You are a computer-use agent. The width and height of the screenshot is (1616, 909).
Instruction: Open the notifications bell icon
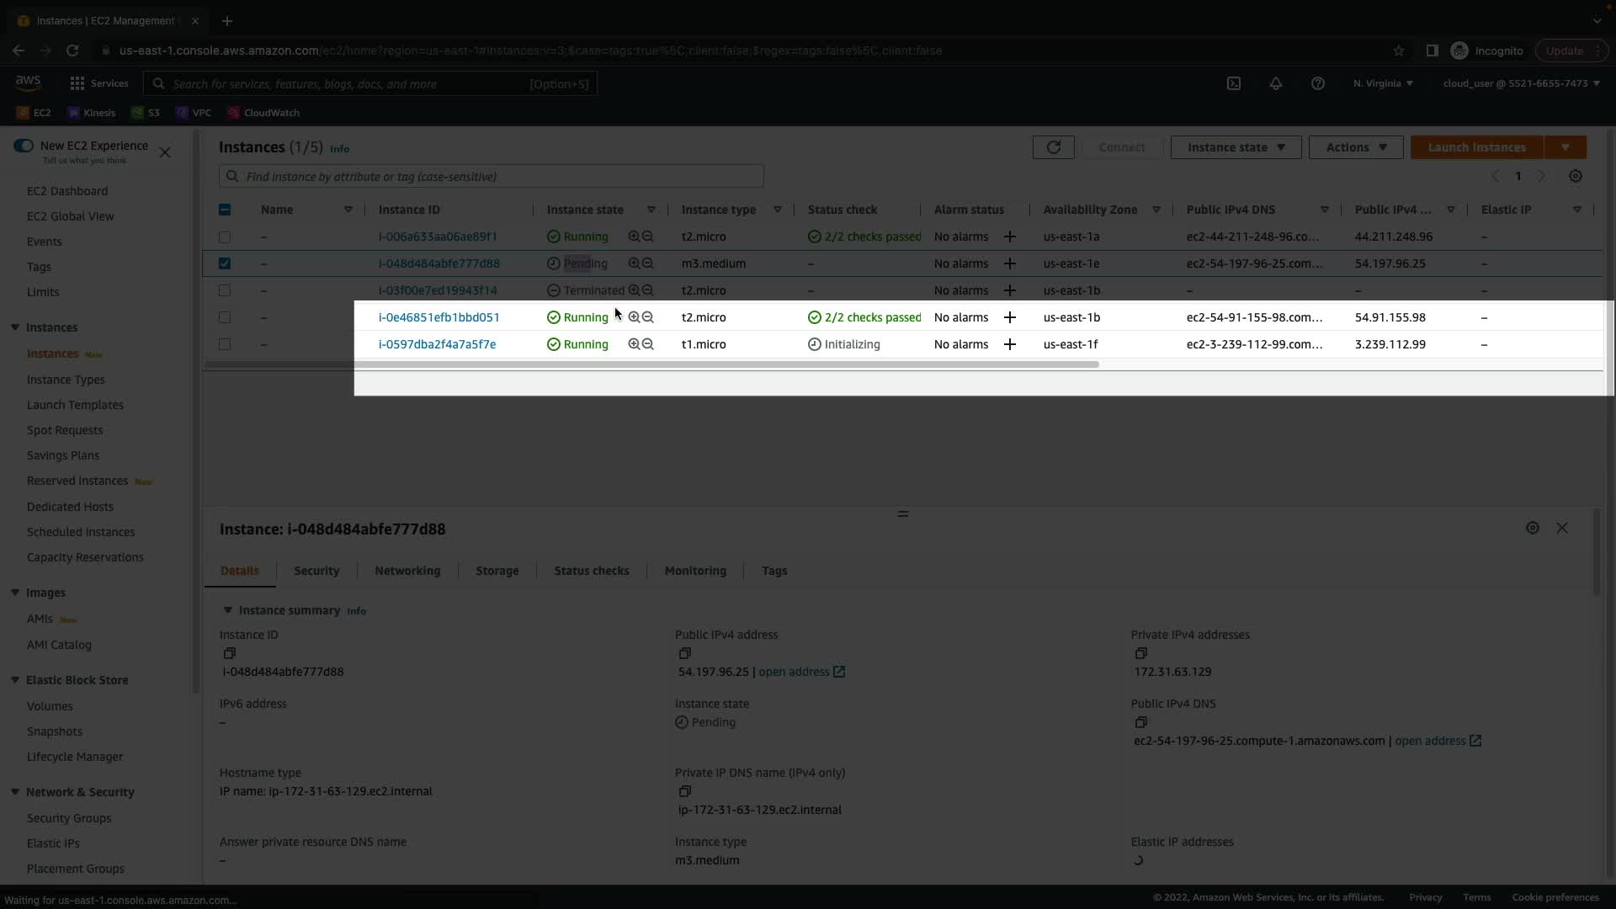1276,83
